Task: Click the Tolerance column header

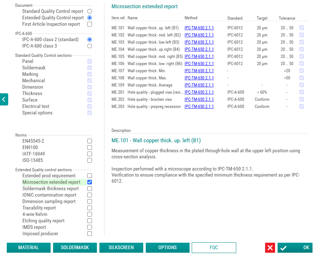Action: pyautogui.click(x=287, y=18)
